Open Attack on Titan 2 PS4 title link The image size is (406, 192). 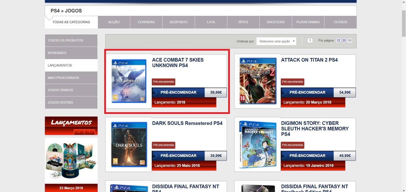tap(309, 60)
